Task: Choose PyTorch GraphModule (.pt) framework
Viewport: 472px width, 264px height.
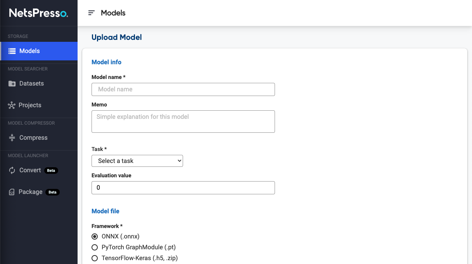Action: (x=94, y=247)
